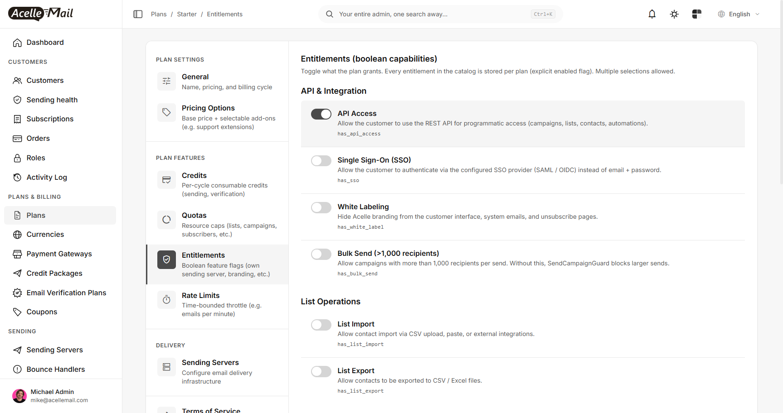The image size is (783, 413).
Task: Open Michael Admin profile avatar
Action: (19, 396)
